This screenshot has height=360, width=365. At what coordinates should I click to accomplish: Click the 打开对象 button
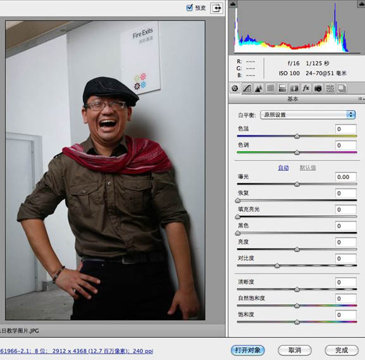click(x=248, y=350)
